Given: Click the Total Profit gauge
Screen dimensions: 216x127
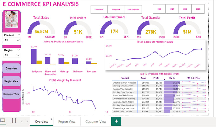Looking at the screenshot, I should (187, 28).
